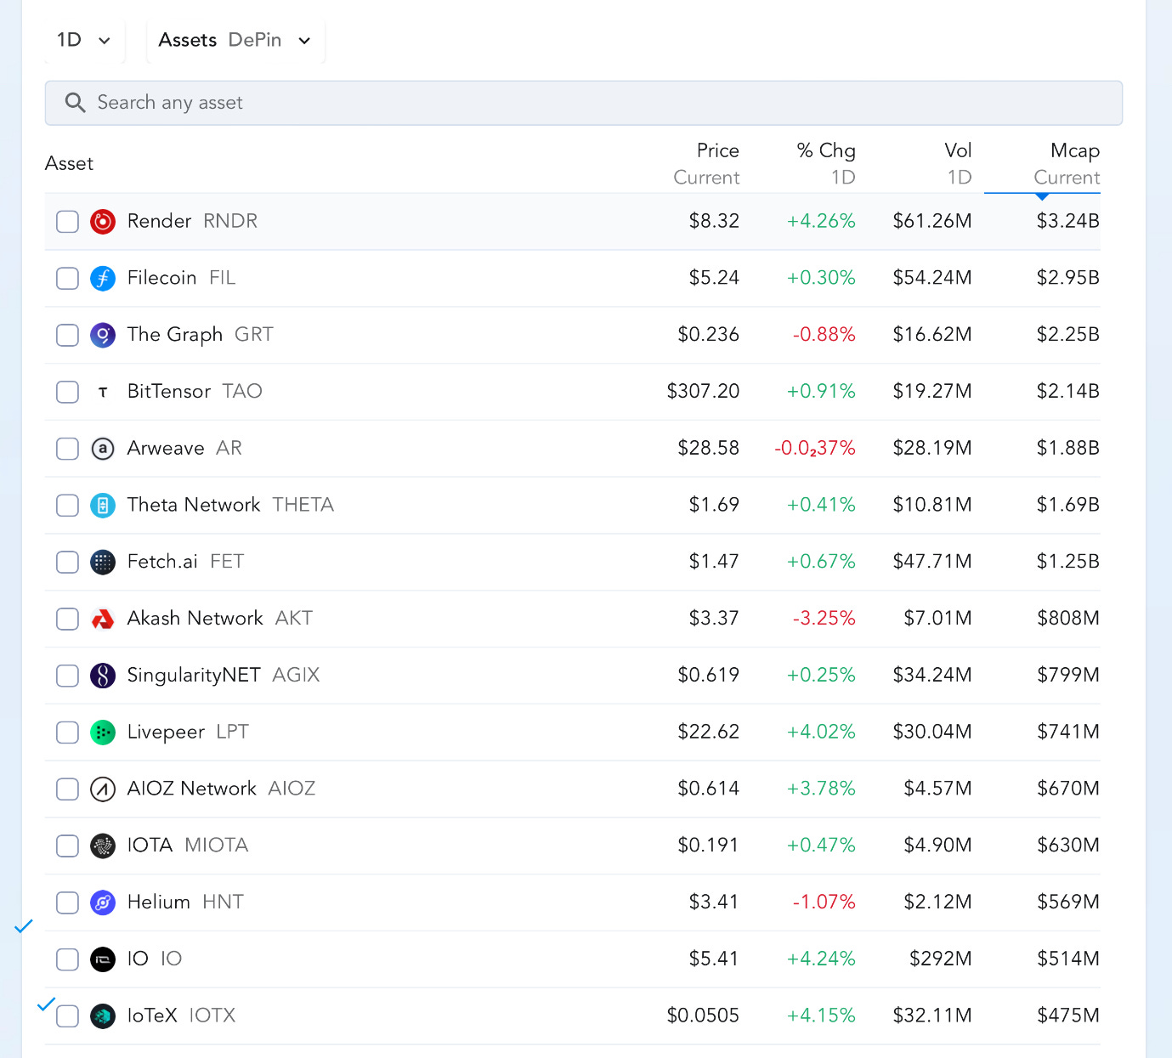The image size is (1172, 1058).
Task: Click the Fetch.ai FET logo icon
Action: (103, 562)
